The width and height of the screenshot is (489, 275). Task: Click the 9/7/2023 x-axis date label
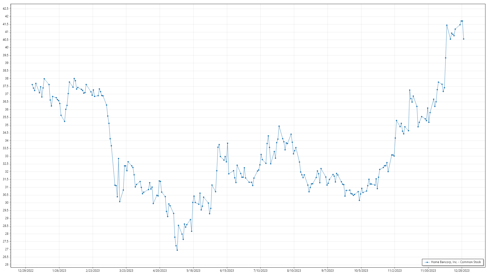tap(328, 271)
